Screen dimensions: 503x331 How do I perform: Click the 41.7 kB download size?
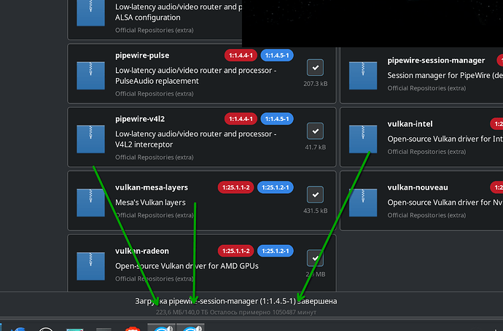pyautogui.click(x=316, y=147)
